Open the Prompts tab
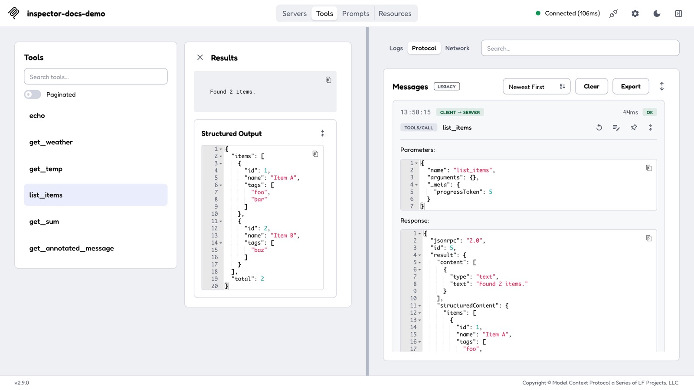 pos(356,13)
